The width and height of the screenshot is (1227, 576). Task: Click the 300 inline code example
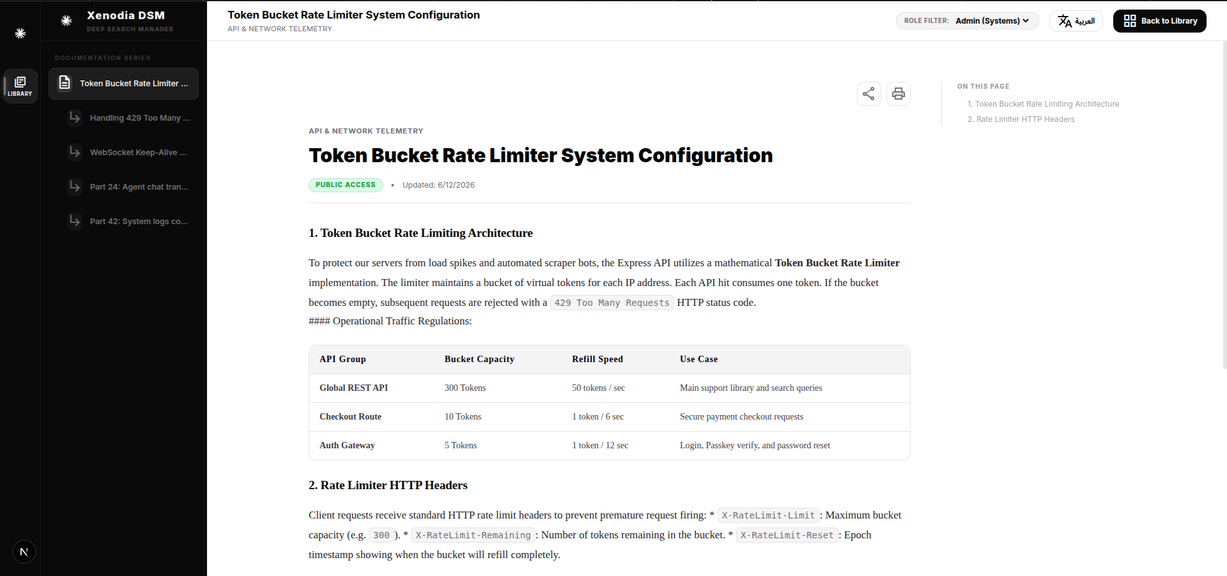coord(382,535)
